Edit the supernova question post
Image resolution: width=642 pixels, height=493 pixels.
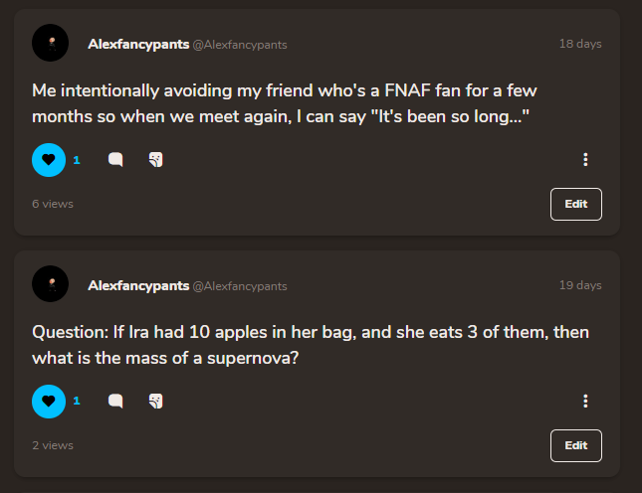pos(575,445)
